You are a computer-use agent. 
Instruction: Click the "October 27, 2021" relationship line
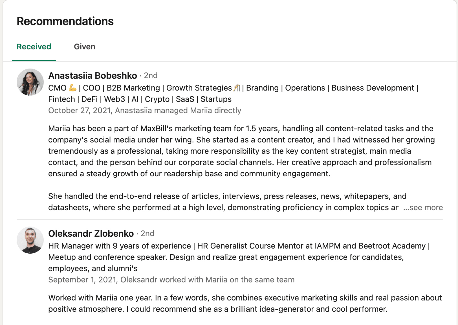pos(144,111)
